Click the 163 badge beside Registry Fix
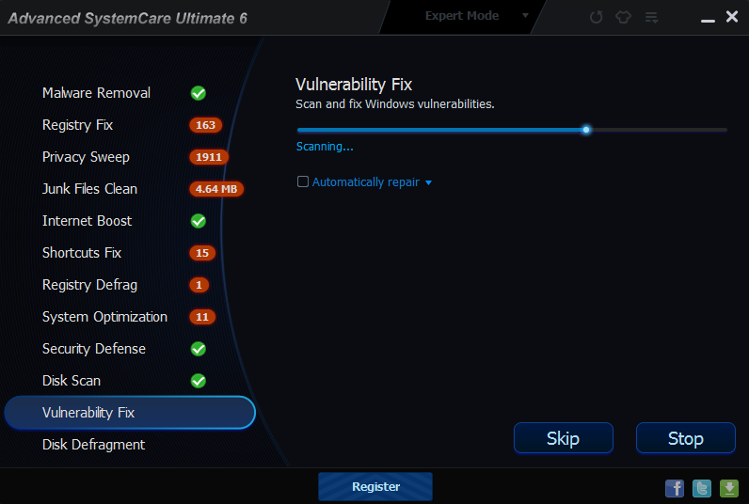This screenshot has width=749, height=504. 205,125
